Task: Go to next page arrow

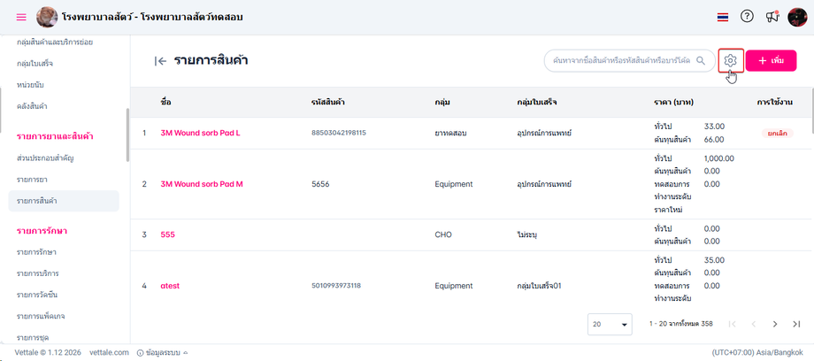Action: [775, 324]
